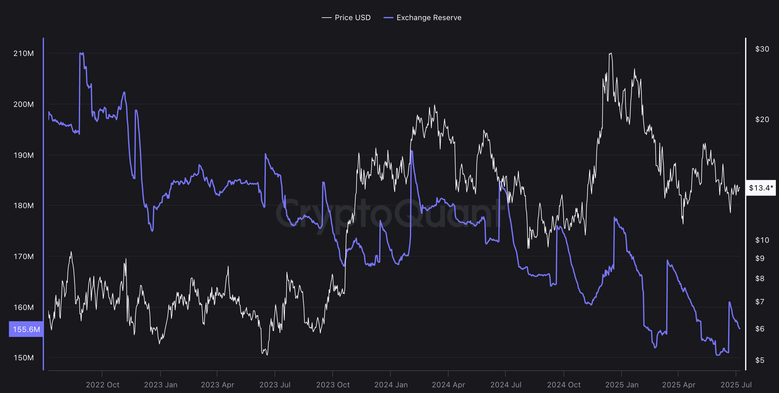Click the 2024 Jul date label
The width and height of the screenshot is (779, 393).
506,385
